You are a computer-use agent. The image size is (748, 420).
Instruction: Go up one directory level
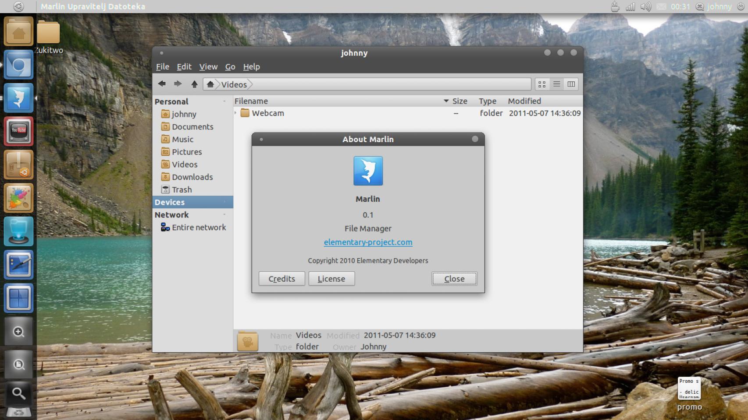coord(194,84)
